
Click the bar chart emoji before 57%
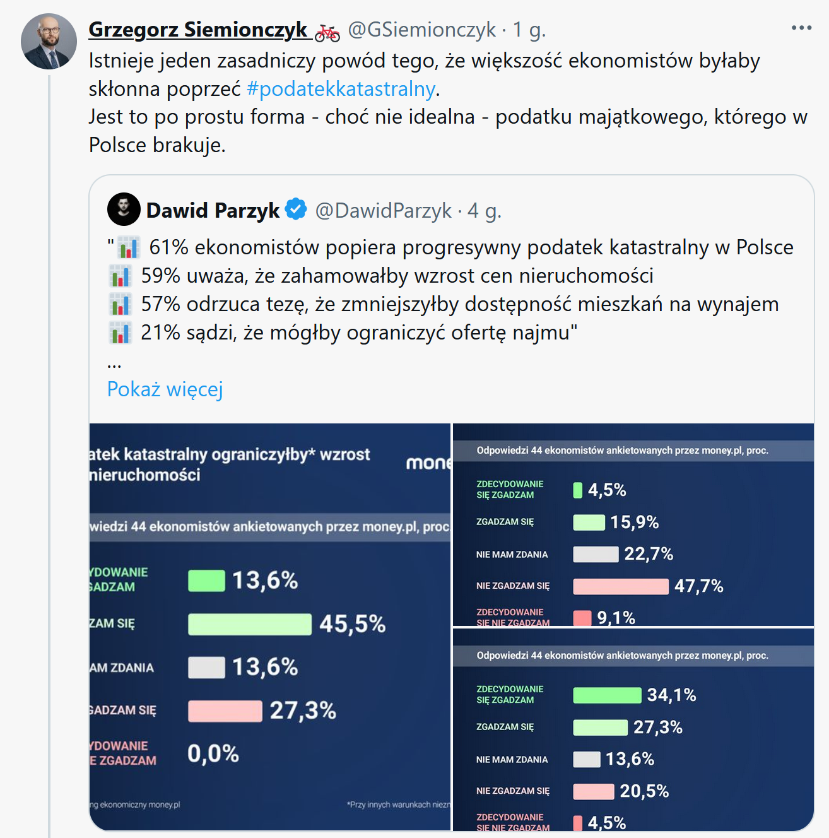120,304
